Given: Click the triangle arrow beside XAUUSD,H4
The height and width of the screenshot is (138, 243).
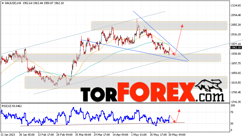Looking at the screenshot, I should tap(3, 3).
